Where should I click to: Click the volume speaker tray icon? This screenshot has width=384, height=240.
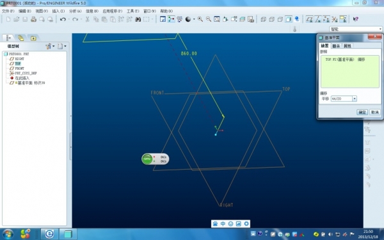point(330,234)
